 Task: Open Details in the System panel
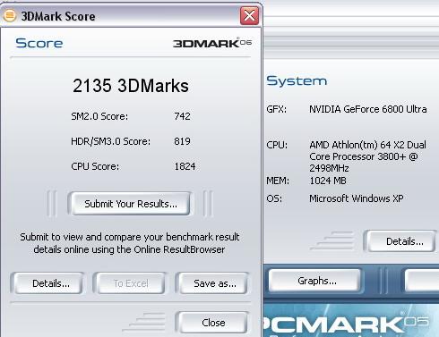click(401, 241)
